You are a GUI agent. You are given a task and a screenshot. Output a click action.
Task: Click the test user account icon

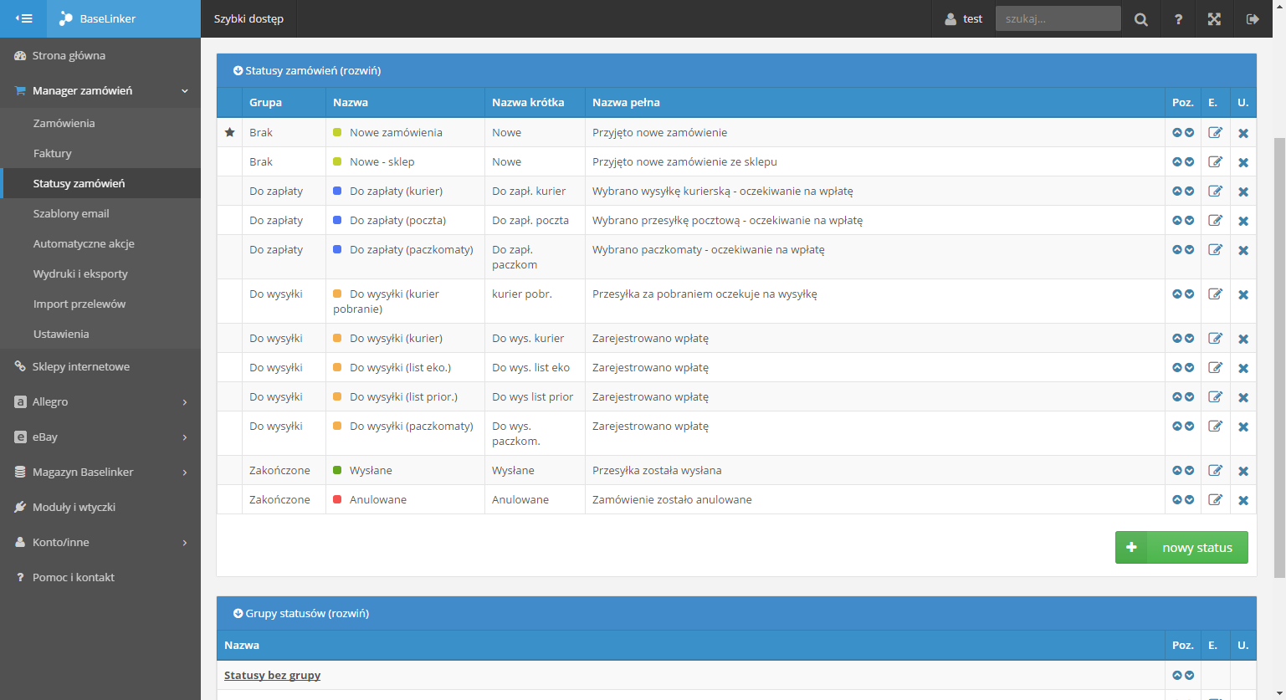950,19
